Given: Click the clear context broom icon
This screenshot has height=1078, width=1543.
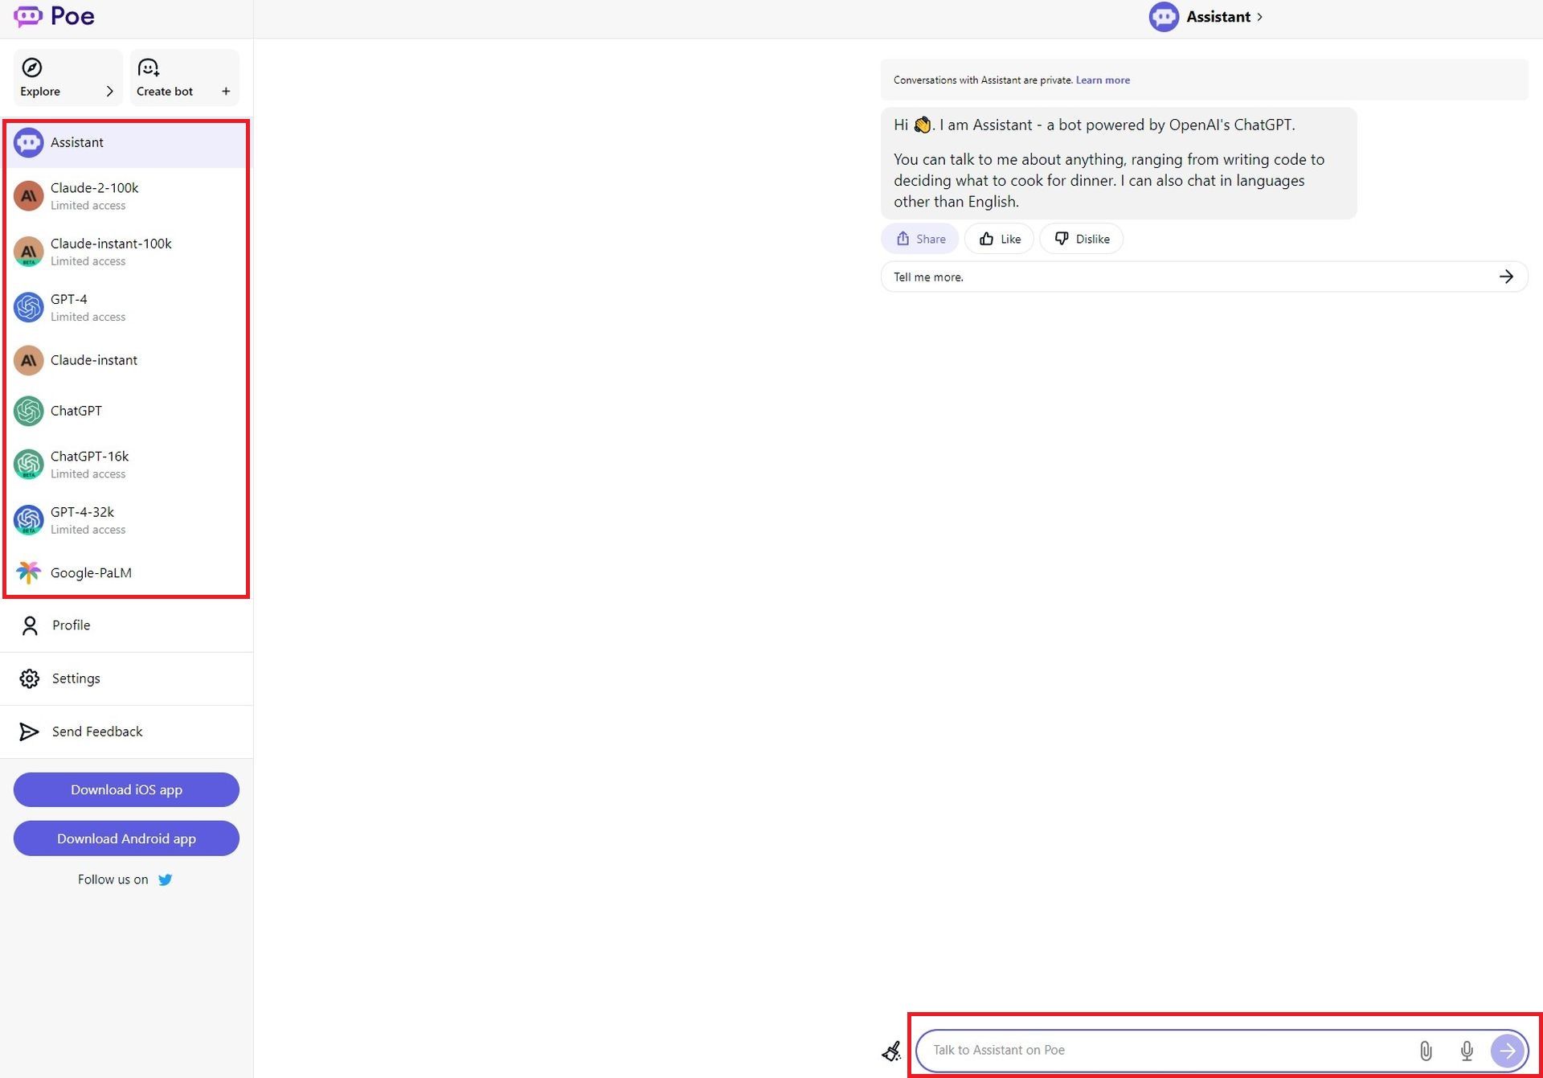Looking at the screenshot, I should (891, 1051).
